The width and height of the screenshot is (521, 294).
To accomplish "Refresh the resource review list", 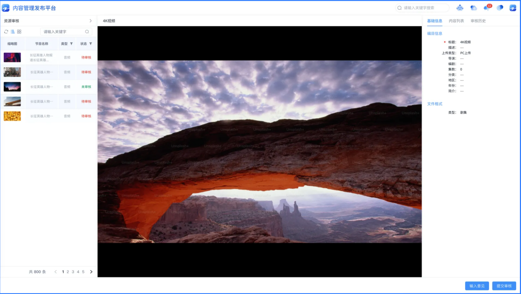I will [6, 32].
